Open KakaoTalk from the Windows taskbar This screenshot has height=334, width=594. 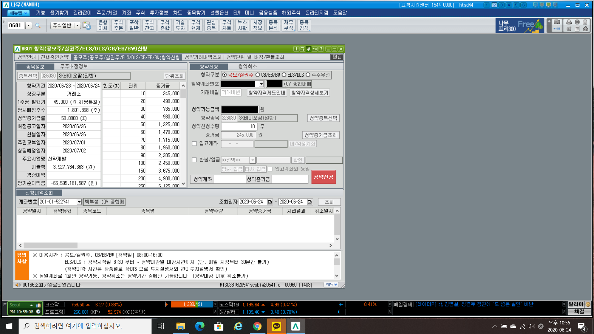(276, 326)
